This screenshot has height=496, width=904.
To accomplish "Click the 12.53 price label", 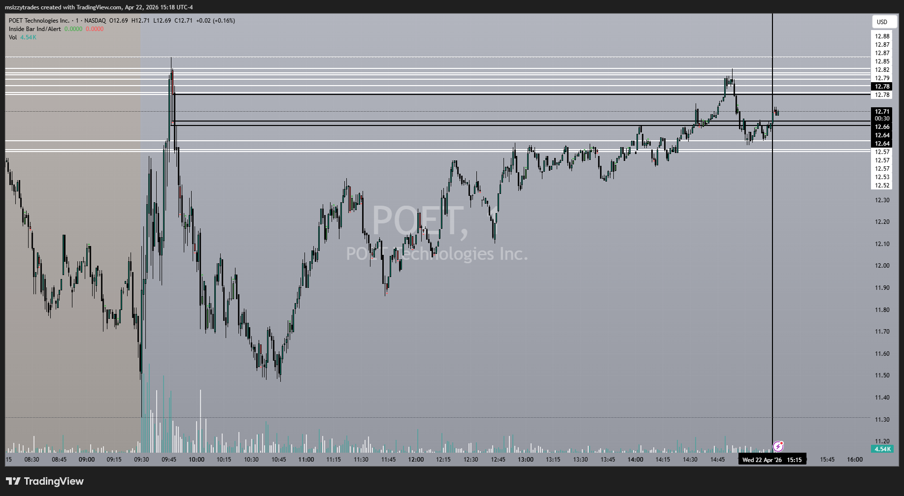I will (882, 177).
